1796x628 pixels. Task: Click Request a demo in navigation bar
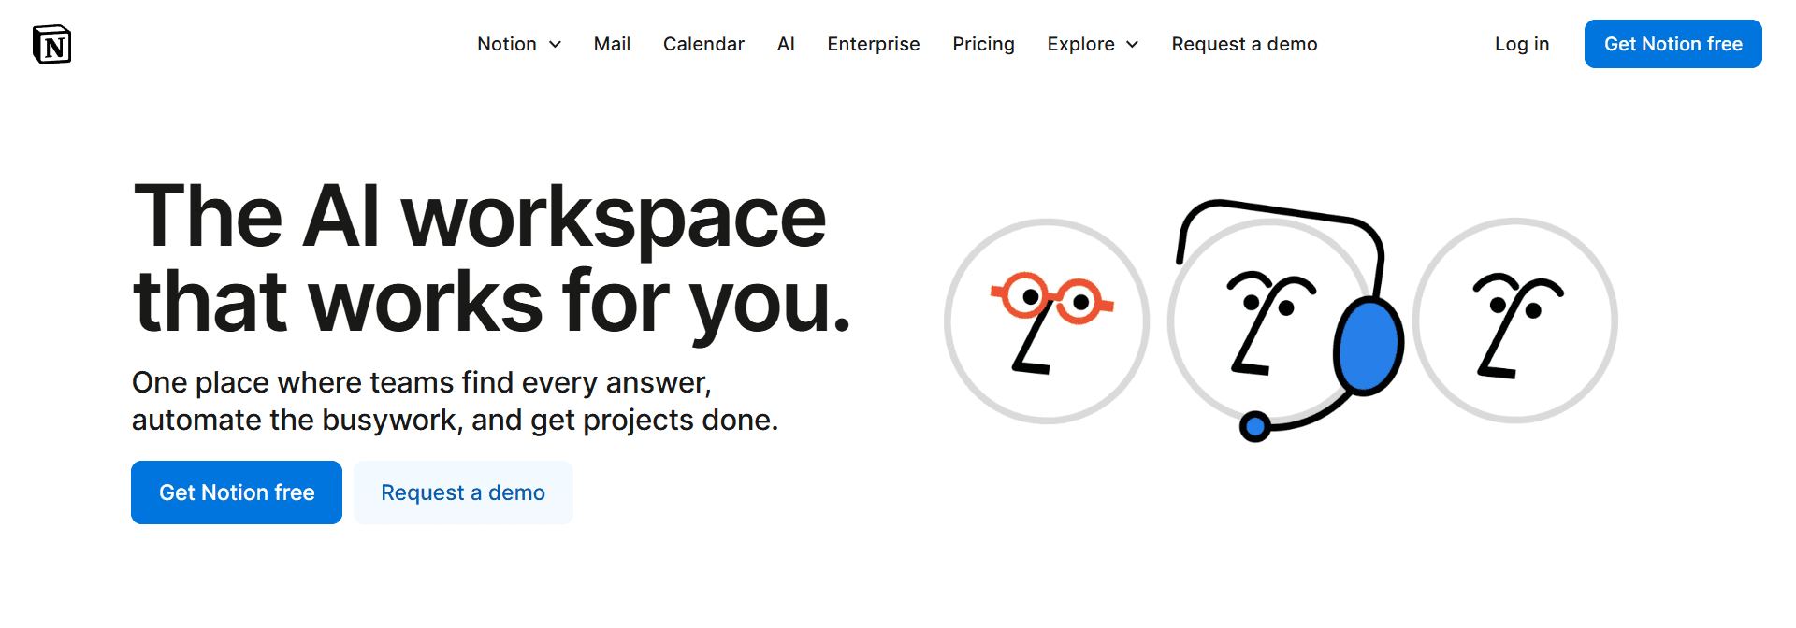[1244, 44]
